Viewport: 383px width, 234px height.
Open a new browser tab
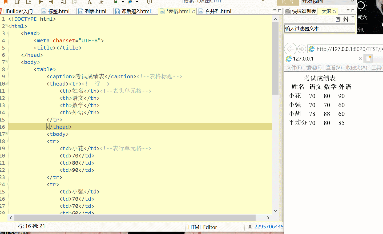[369, 59]
